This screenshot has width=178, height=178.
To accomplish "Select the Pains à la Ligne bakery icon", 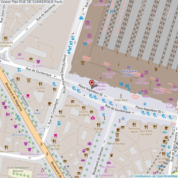I will [171, 99].
